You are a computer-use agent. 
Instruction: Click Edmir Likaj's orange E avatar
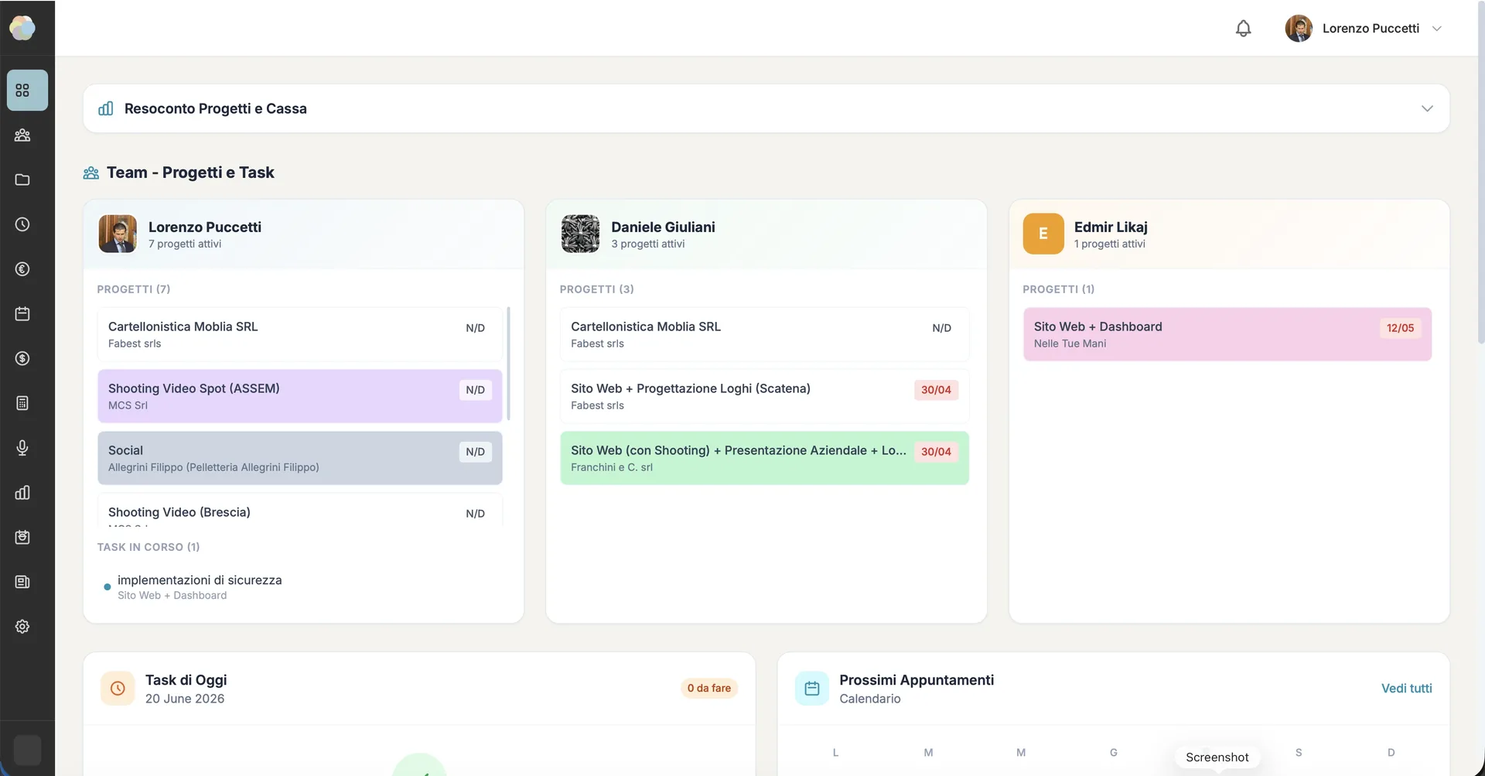point(1043,234)
